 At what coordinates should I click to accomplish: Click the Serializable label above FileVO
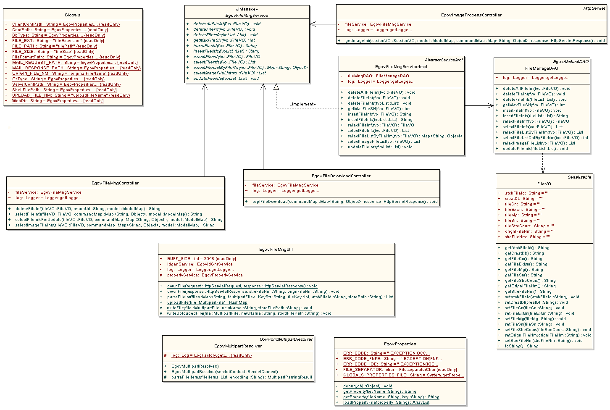pyautogui.click(x=579, y=177)
